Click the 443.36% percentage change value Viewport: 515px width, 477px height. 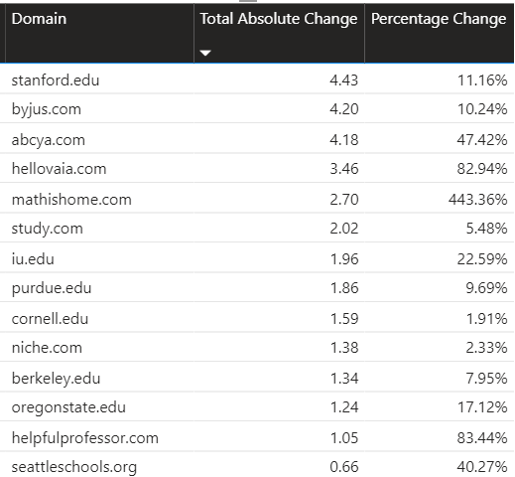click(x=477, y=200)
